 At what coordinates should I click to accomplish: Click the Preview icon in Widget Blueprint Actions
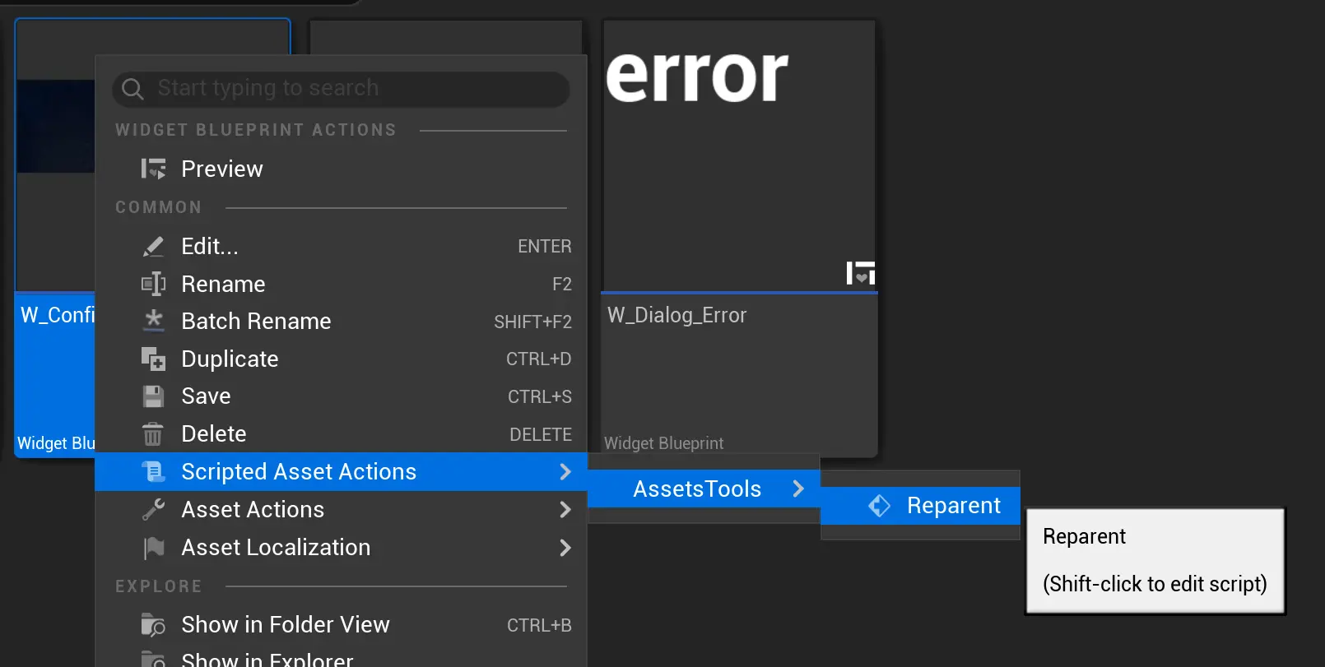pyautogui.click(x=153, y=169)
